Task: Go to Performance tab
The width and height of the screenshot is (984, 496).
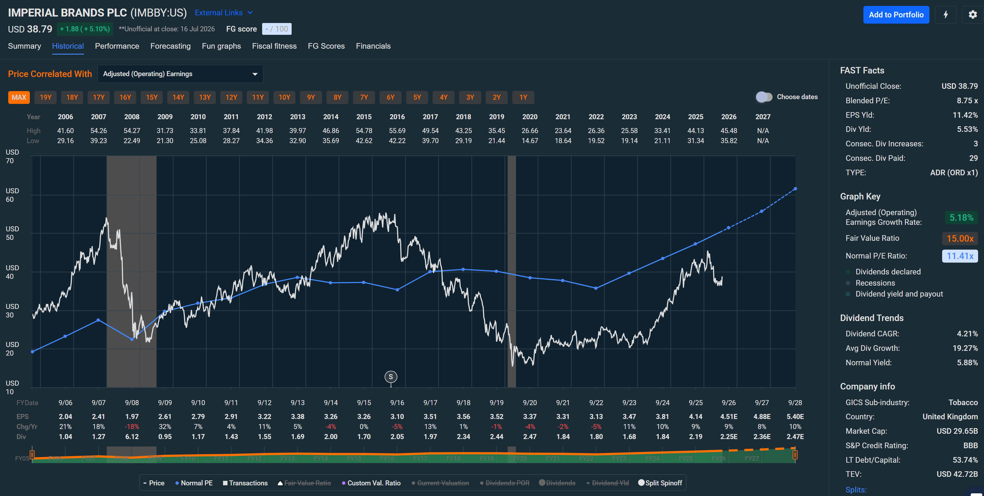Action: 117,46
